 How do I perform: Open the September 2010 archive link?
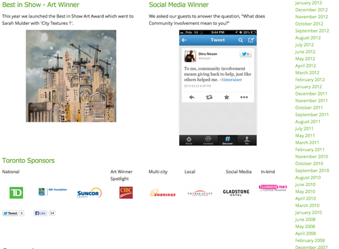coord(312,171)
